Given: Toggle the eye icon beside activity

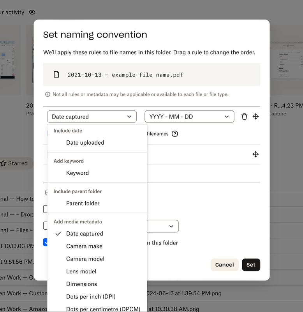Looking at the screenshot, I should click(32, 12).
